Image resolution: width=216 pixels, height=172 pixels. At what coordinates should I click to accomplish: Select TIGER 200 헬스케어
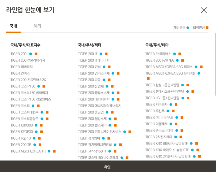coord(92,125)
